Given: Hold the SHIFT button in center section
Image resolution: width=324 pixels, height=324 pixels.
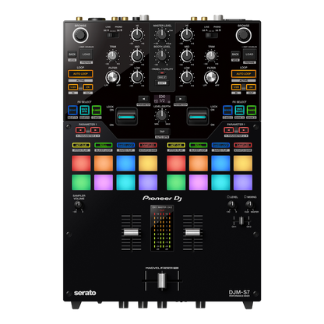Looking at the screenshot, I should click(162, 83).
